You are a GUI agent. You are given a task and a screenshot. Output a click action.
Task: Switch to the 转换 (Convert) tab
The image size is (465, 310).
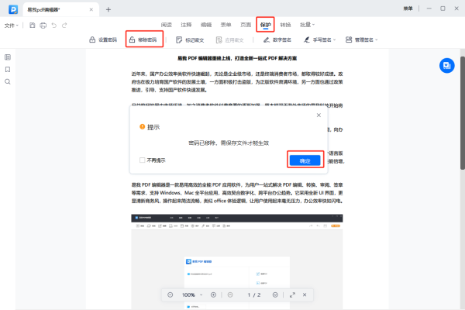tap(285, 25)
